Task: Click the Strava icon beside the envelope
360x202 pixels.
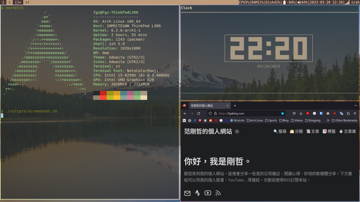Action: (198, 193)
